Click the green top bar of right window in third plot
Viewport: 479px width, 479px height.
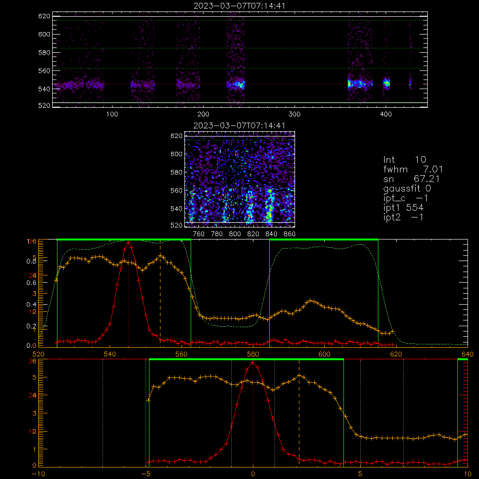324,240
